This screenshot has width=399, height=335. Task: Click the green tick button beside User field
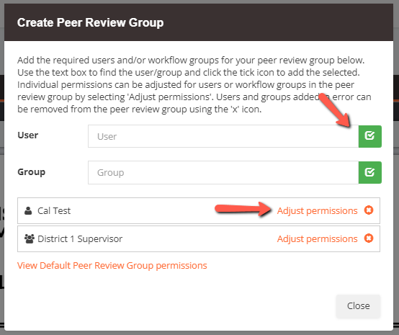click(x=369, y=136)
